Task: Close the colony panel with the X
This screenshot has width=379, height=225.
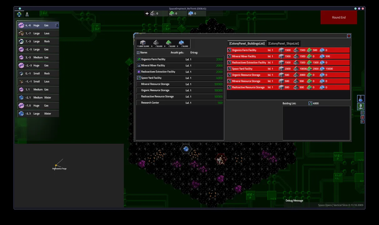Action: click(349, 36)
